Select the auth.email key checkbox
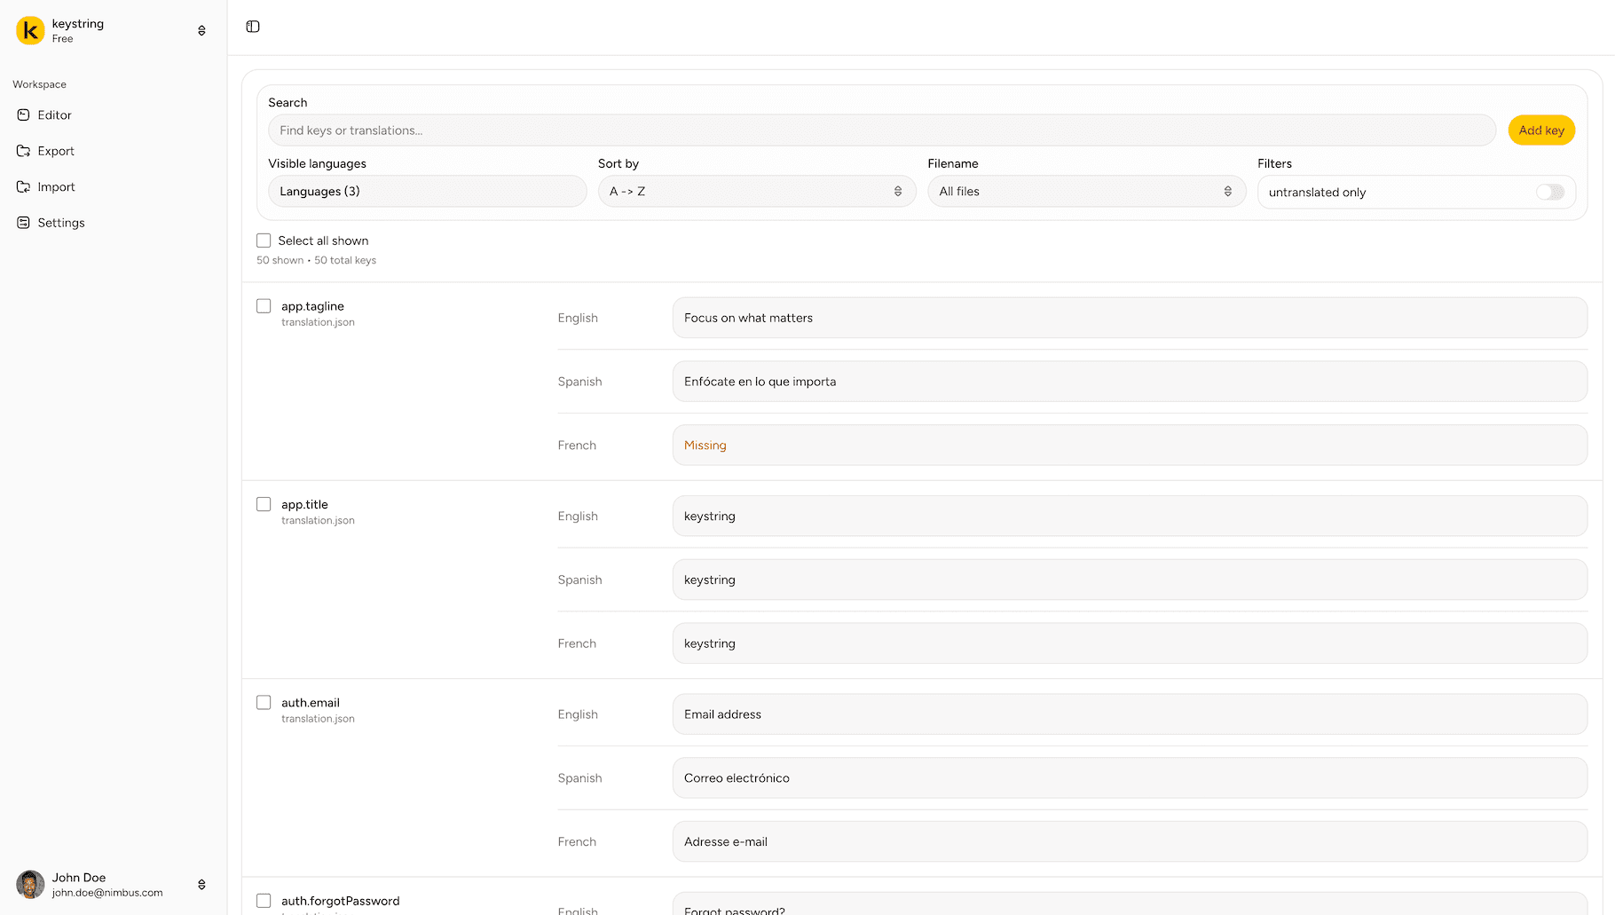 [263, 702]
